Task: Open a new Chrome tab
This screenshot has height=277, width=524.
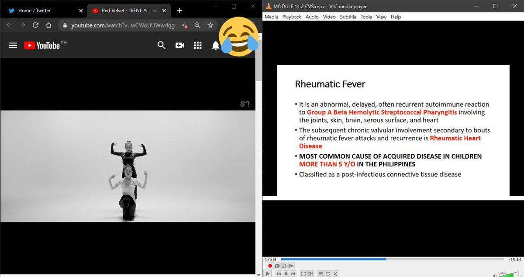Action: [x=179, y=10]
